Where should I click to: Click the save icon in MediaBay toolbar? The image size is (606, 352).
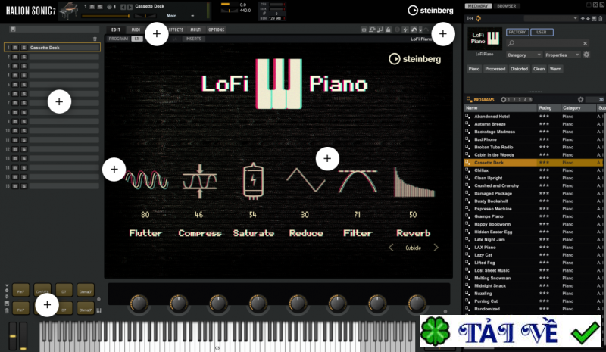click(x=595, y=19)
